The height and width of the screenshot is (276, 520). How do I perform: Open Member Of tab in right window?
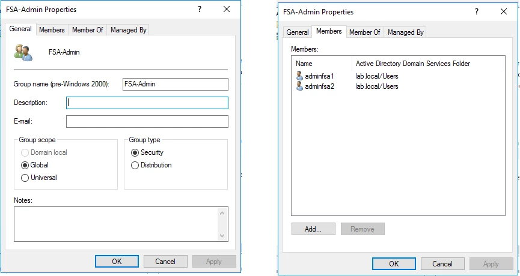click(365, 32)
